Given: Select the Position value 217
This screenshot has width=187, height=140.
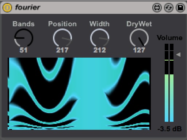Looking at the screenshot, I should point(62,50).
